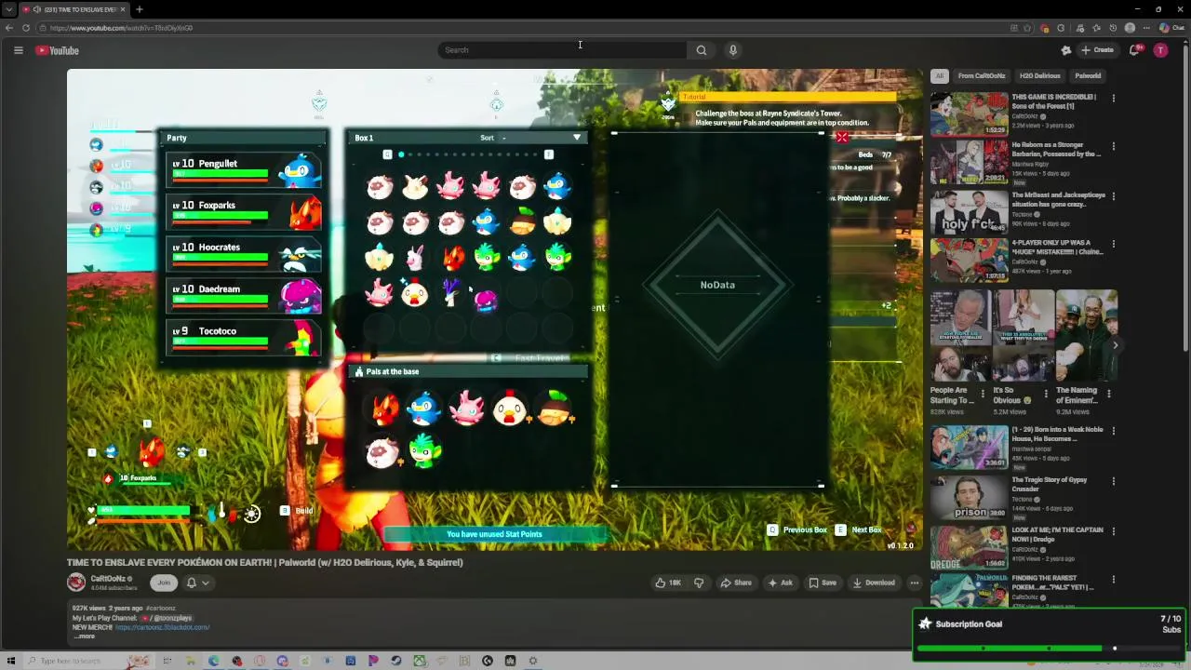Open the CaRtOoNz channel avatar below the video
The width and height of the screenshot is (1191, 670).
[76, 583]
